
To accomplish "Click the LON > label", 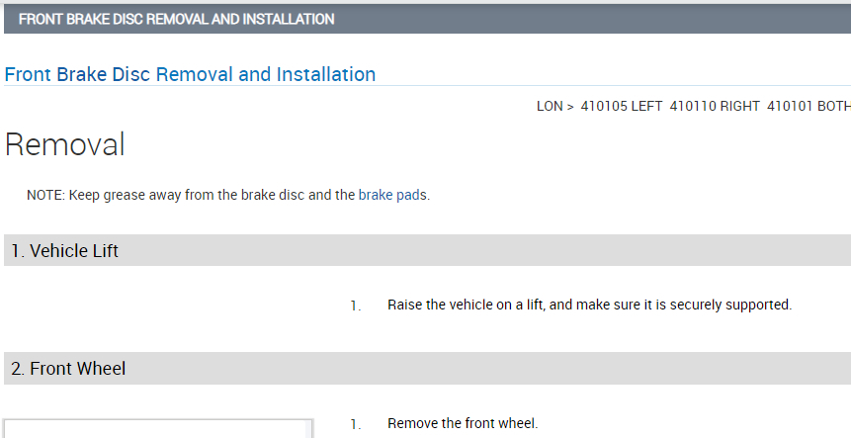I will click(555, 107).
